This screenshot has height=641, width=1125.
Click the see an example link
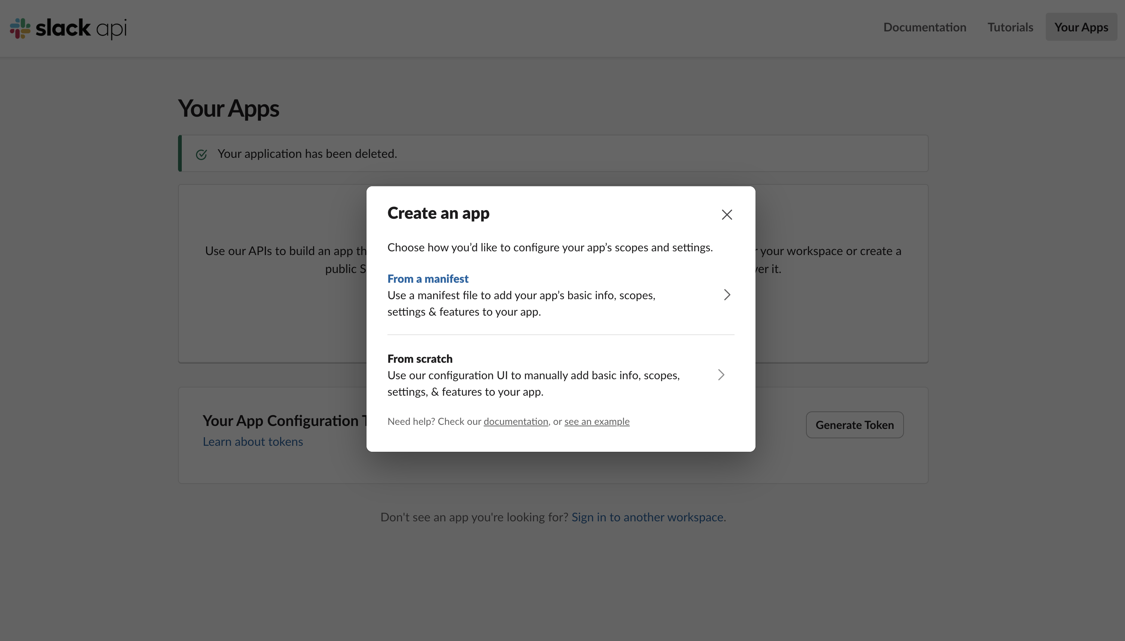coord(597,421)
